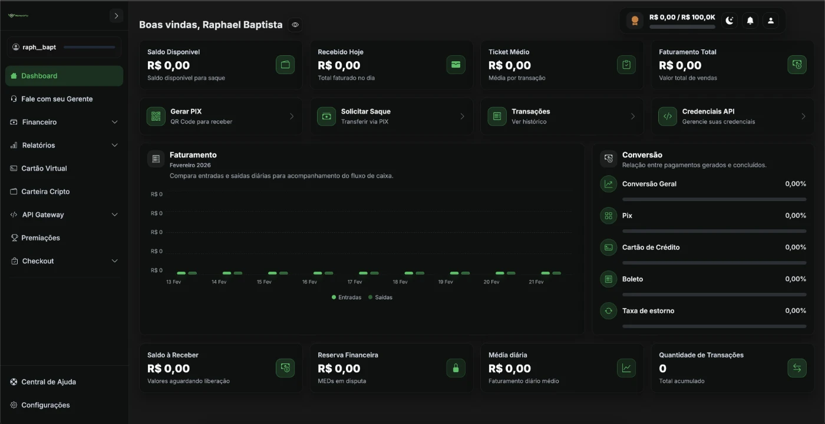Click the Gerar PIX QR code icon
The width and height of the screenshot is (825, 424).
click(156, 116)
